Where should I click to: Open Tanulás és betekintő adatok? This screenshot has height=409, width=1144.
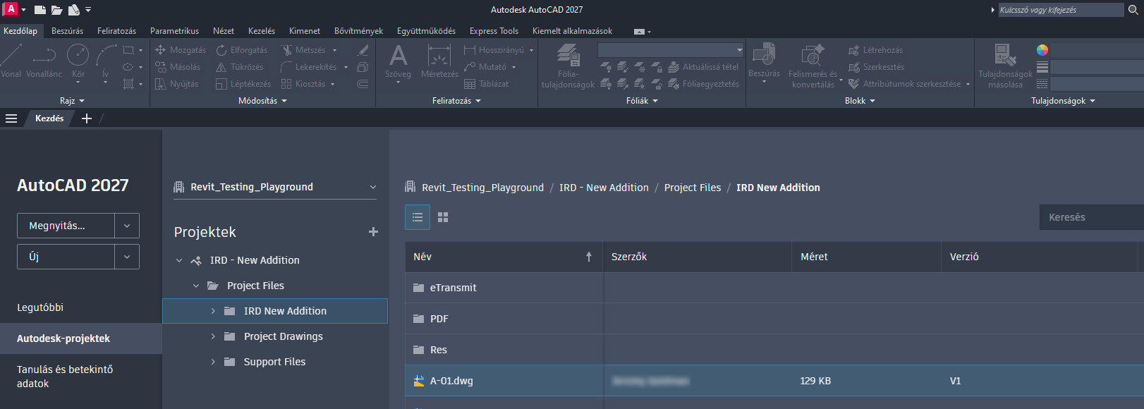[x=65, y=377]
